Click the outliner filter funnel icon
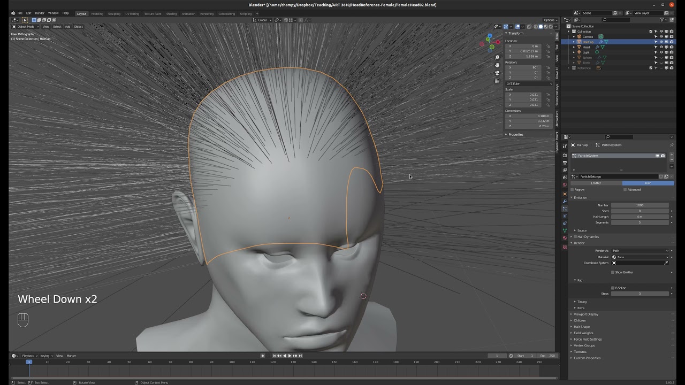Viewport: 685px width, 385px height. [662, 20]
